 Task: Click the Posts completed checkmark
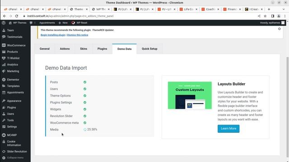pyautogui.click(x=85, y=82)
